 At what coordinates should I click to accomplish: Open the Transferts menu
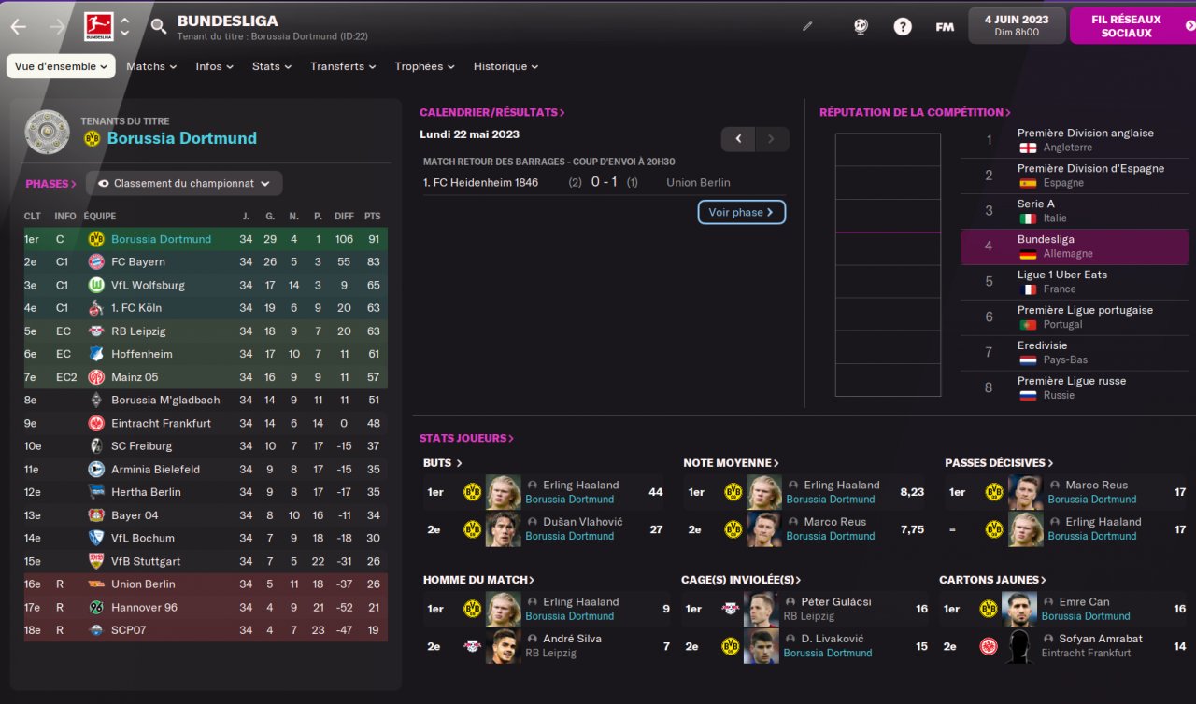click(343, 66)
